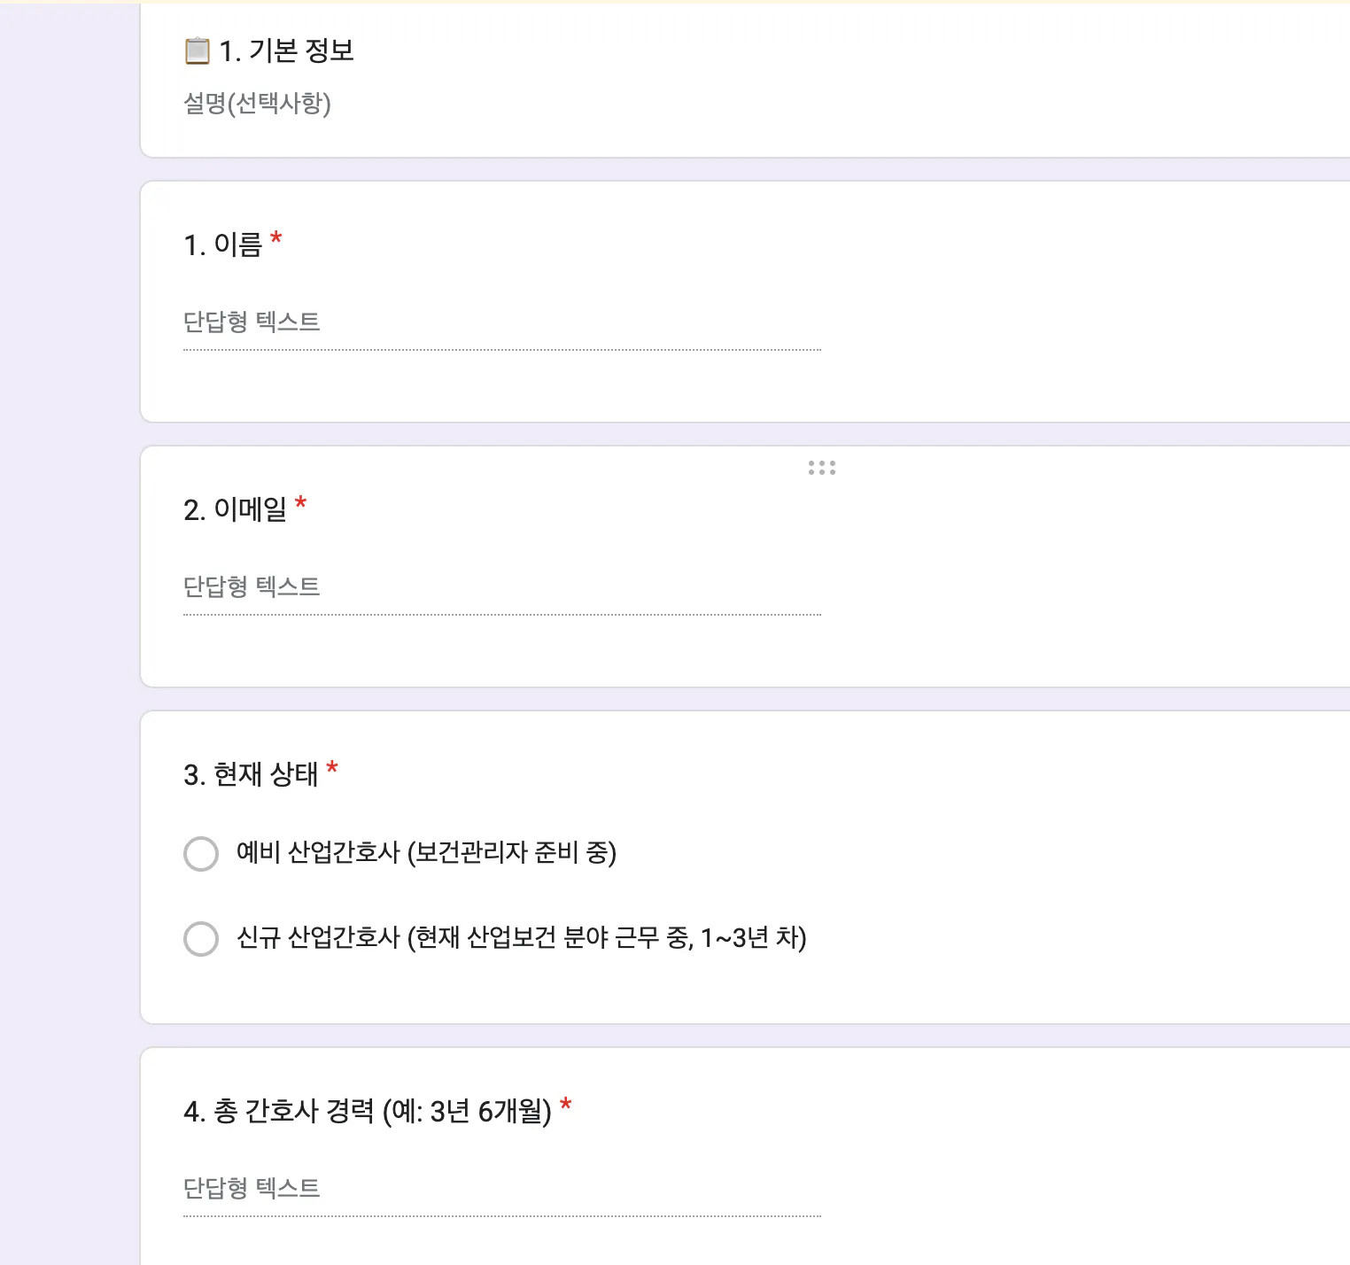Click the 2. 이메일 question title
This screenshot has width=1350, height=1265.
[236, 509]
